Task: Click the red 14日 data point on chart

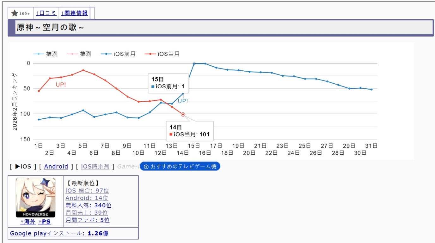Action: [x=183, y=114]
